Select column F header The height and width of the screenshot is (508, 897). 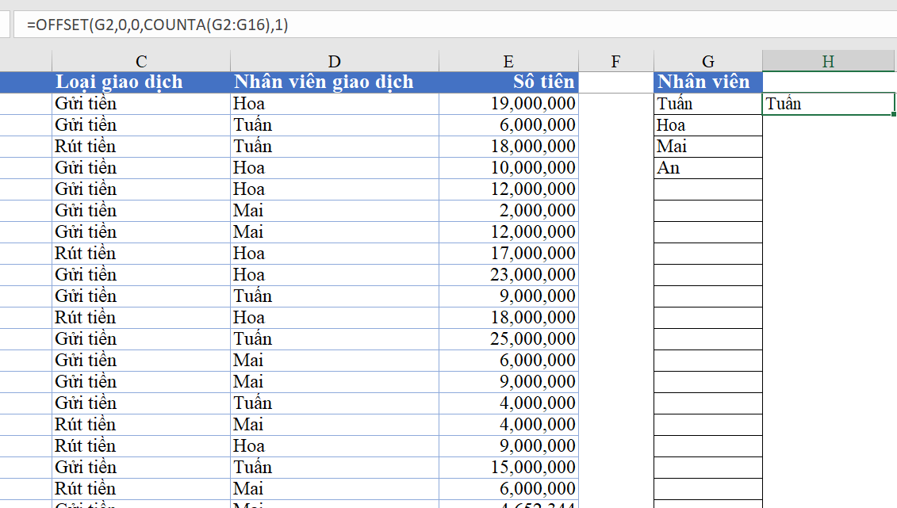pos(615,61)
